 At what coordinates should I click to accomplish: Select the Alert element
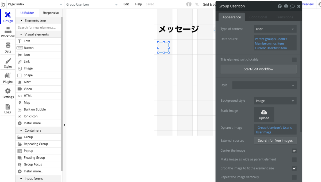pos(39,82)
